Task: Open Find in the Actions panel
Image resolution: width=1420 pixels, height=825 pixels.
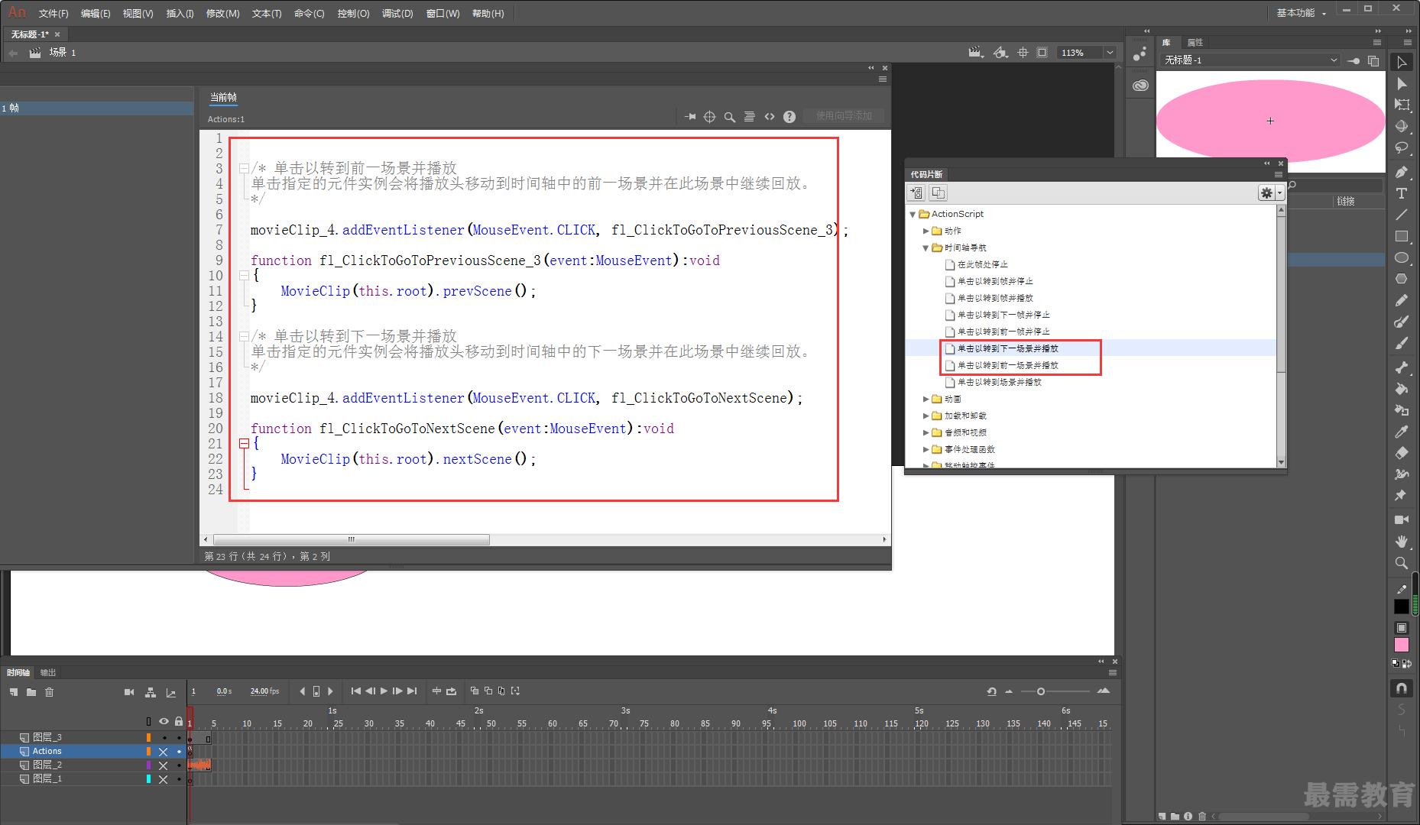Action: (730, 117)
